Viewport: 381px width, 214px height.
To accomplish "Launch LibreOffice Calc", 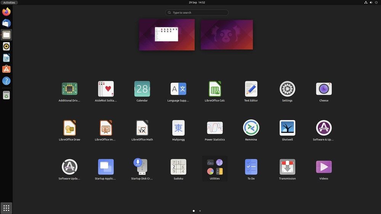I will click(x=215, y=89).
